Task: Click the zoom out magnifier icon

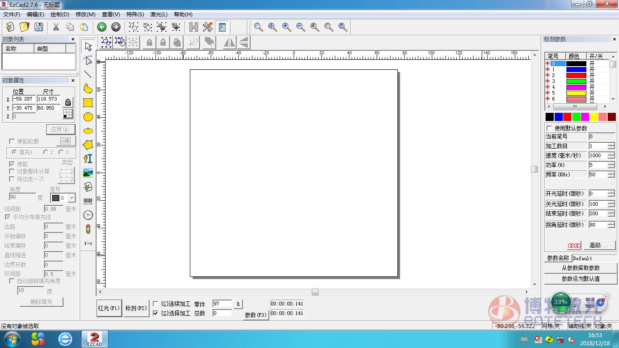Action: 300,27
